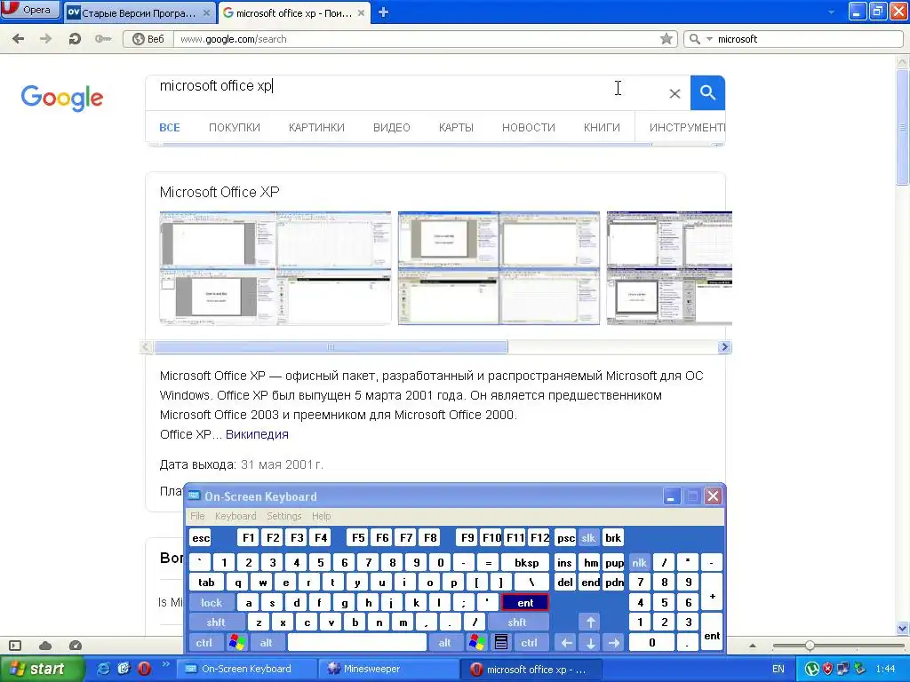Click the Google logo
The width and height of the screenshot is (910, 682).
(x=62, y=98)
